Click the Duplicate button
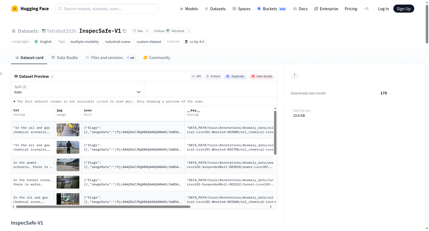Image resolution: width=429 pixels, height=231 pixels. pyautogui.click(x=235, y=76)
